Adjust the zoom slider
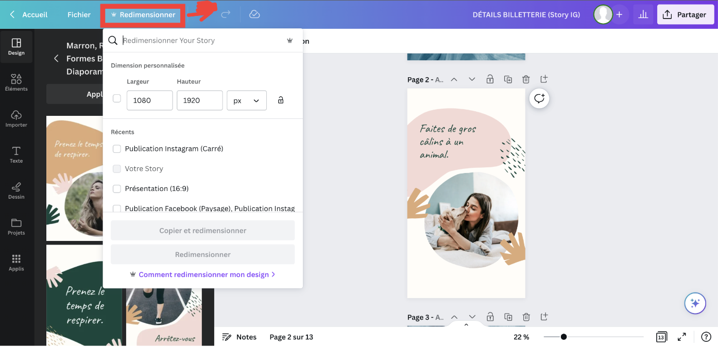718x347 pixels. point(564,336)
